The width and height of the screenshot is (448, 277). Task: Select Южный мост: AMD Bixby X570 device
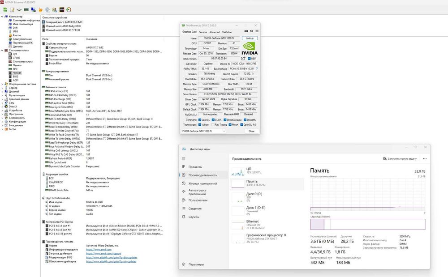click(63, 26)
